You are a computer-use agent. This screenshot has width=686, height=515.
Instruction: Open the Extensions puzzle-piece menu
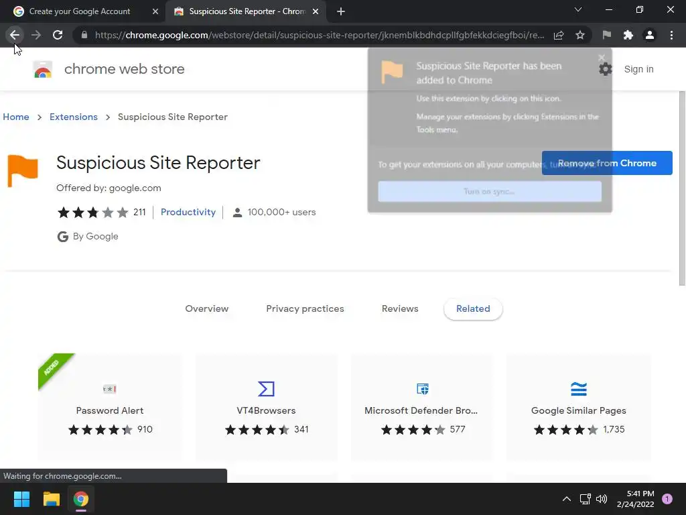(628, 35)
